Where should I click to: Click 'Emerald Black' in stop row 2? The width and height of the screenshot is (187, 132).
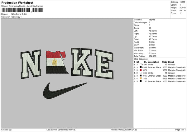coord(154,68)
